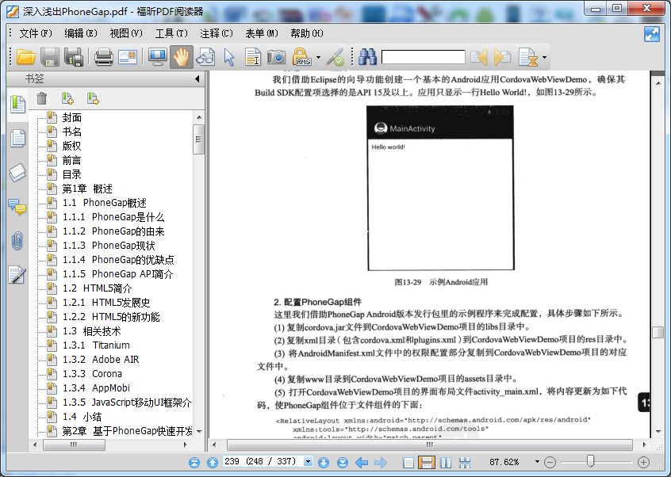
Task: Open the 表单(M) menu
Action: click(262, 33)
